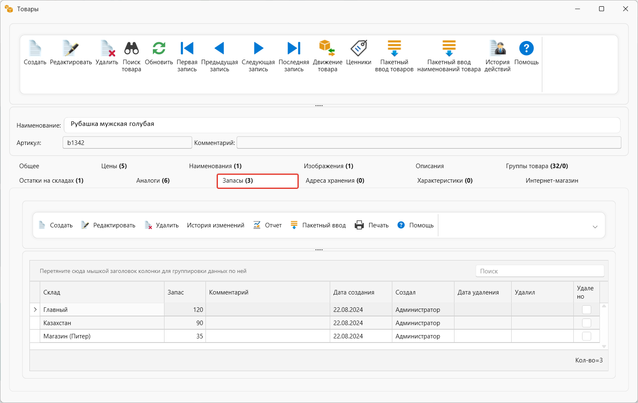Open Остатки на складах (1) tab
The height and width of the screenshot is (403, 638).
tap(51, 181)
